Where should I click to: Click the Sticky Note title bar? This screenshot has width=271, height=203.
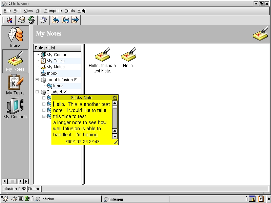click(x=82, y=98)
